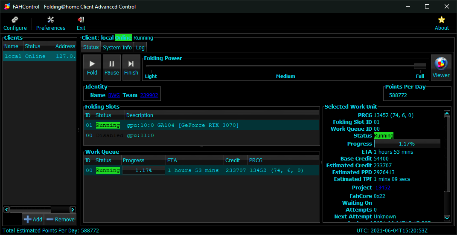This screenshot has width=457, height=235.
Task: Click work unit panel scroll down arrow
Action: click(x=447, y=218)
